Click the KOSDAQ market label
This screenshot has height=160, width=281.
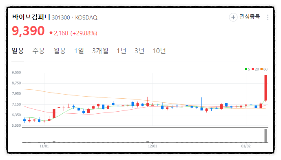86,17
